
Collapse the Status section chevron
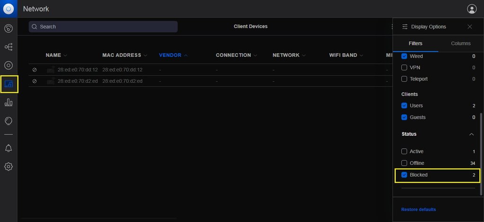coord(471,134)
